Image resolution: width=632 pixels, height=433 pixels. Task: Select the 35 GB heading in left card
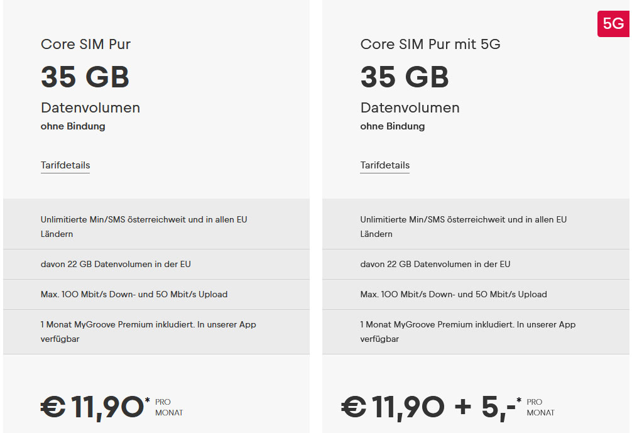point(85,77)
